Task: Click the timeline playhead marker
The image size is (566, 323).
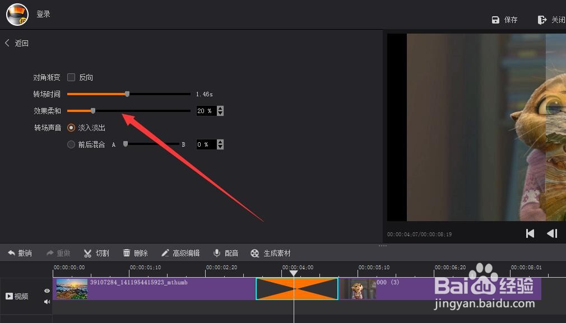Action: coord(294,273)
